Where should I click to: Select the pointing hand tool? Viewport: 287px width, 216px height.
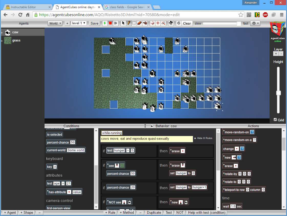pyautogui.click(x=145, y=23)
